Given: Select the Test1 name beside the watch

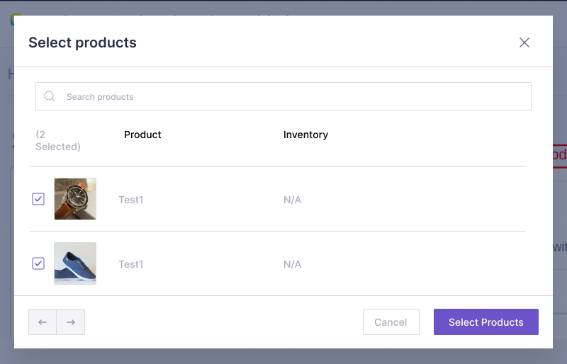Looking at the screenshot, I should (131, 200).
